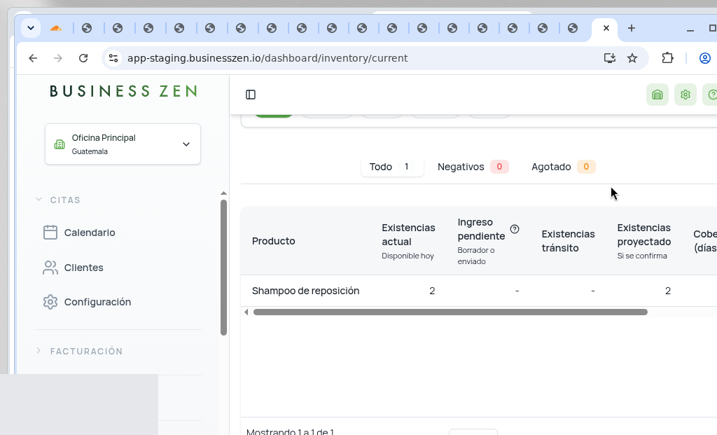
Task: Bookmark this page with the star icon
Action: click(x=632, y=58)
